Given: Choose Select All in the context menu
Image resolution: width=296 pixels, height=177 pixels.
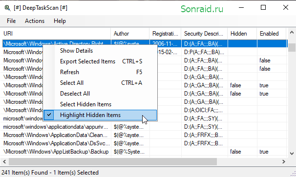Looking at the screenshot, I should coord(100,83).
